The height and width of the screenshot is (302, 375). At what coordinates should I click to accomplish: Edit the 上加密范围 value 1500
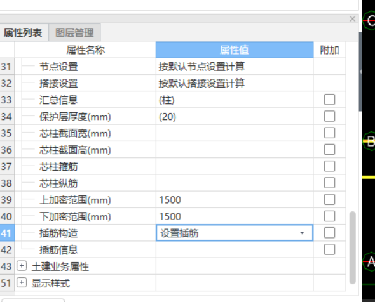click(x=235, y=200)
